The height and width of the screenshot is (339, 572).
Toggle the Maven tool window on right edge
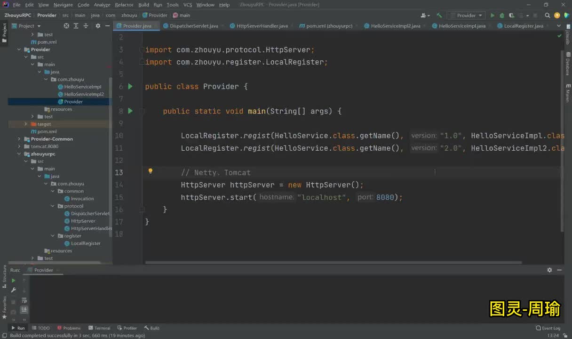coord(568,93)
